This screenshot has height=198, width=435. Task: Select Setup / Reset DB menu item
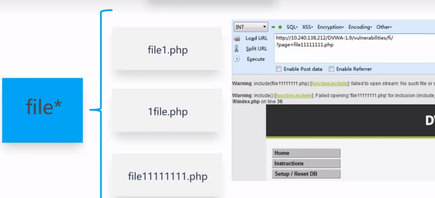click(x=306, y=174)
